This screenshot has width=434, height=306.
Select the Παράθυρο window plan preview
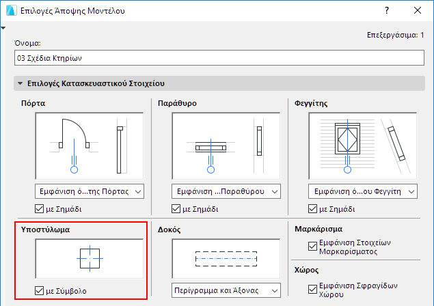point(226,145)
